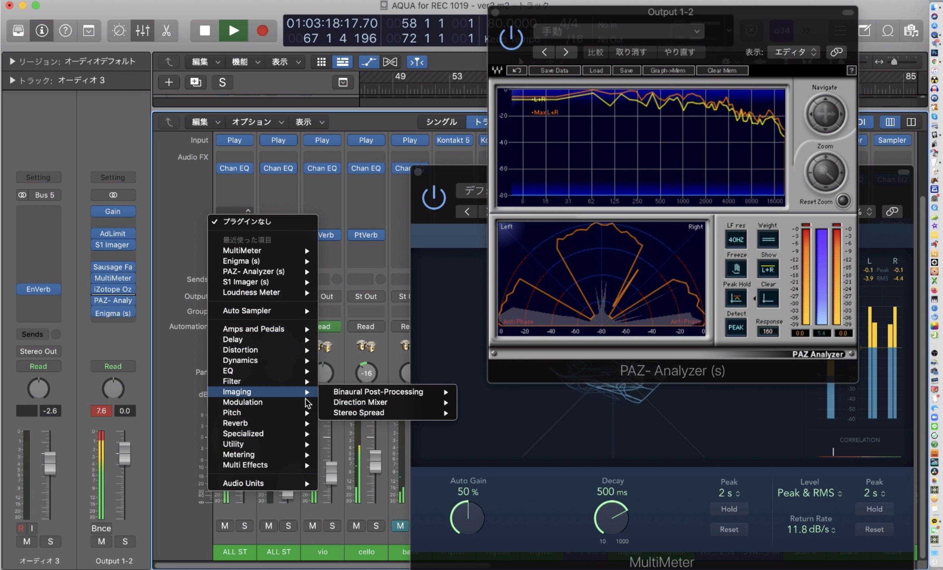Click the Output 1-2 volume fader
This screenshot has height=570, width=943.
coord(124,454)
